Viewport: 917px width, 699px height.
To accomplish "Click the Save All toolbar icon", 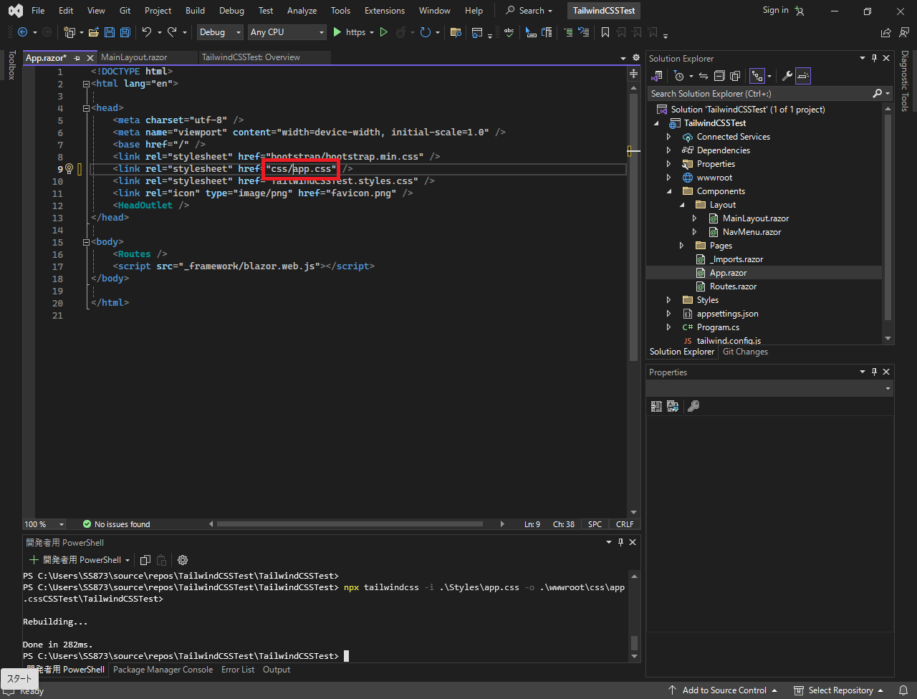I will (125, 32).
